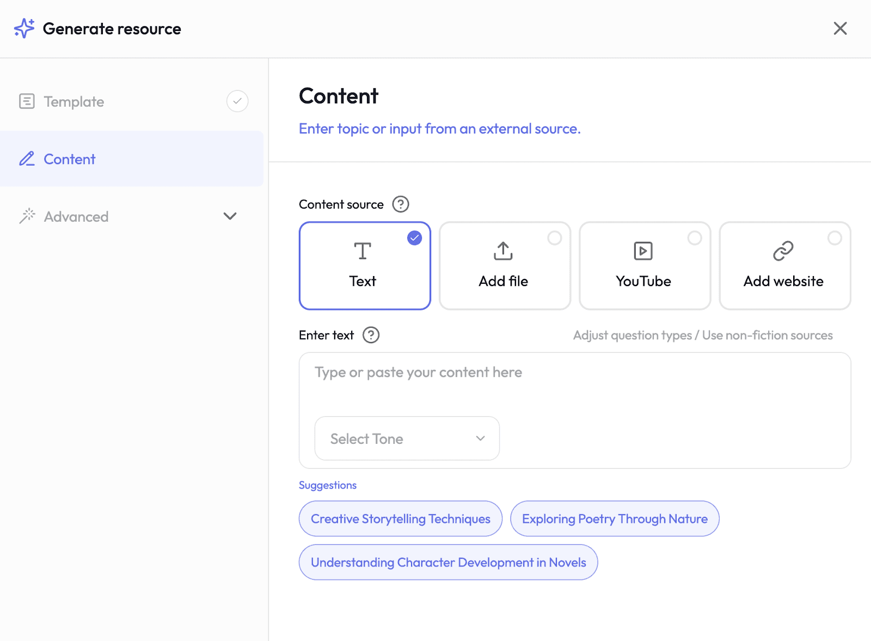Click the Add website link icon
The height and width of the screenshot is (641, 871).
click(x=783, y=251)
